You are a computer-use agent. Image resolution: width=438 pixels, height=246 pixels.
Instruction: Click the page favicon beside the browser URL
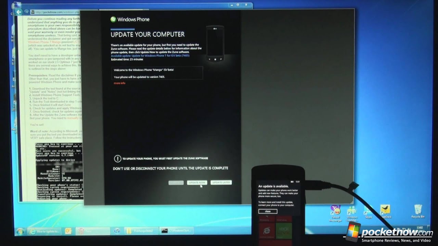click(x=33, y=12)
